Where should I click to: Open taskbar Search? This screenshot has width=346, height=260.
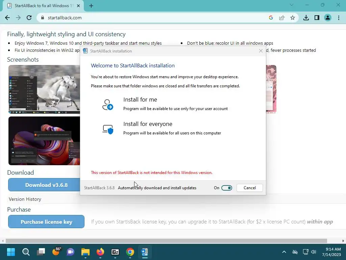tap(26, 252)
